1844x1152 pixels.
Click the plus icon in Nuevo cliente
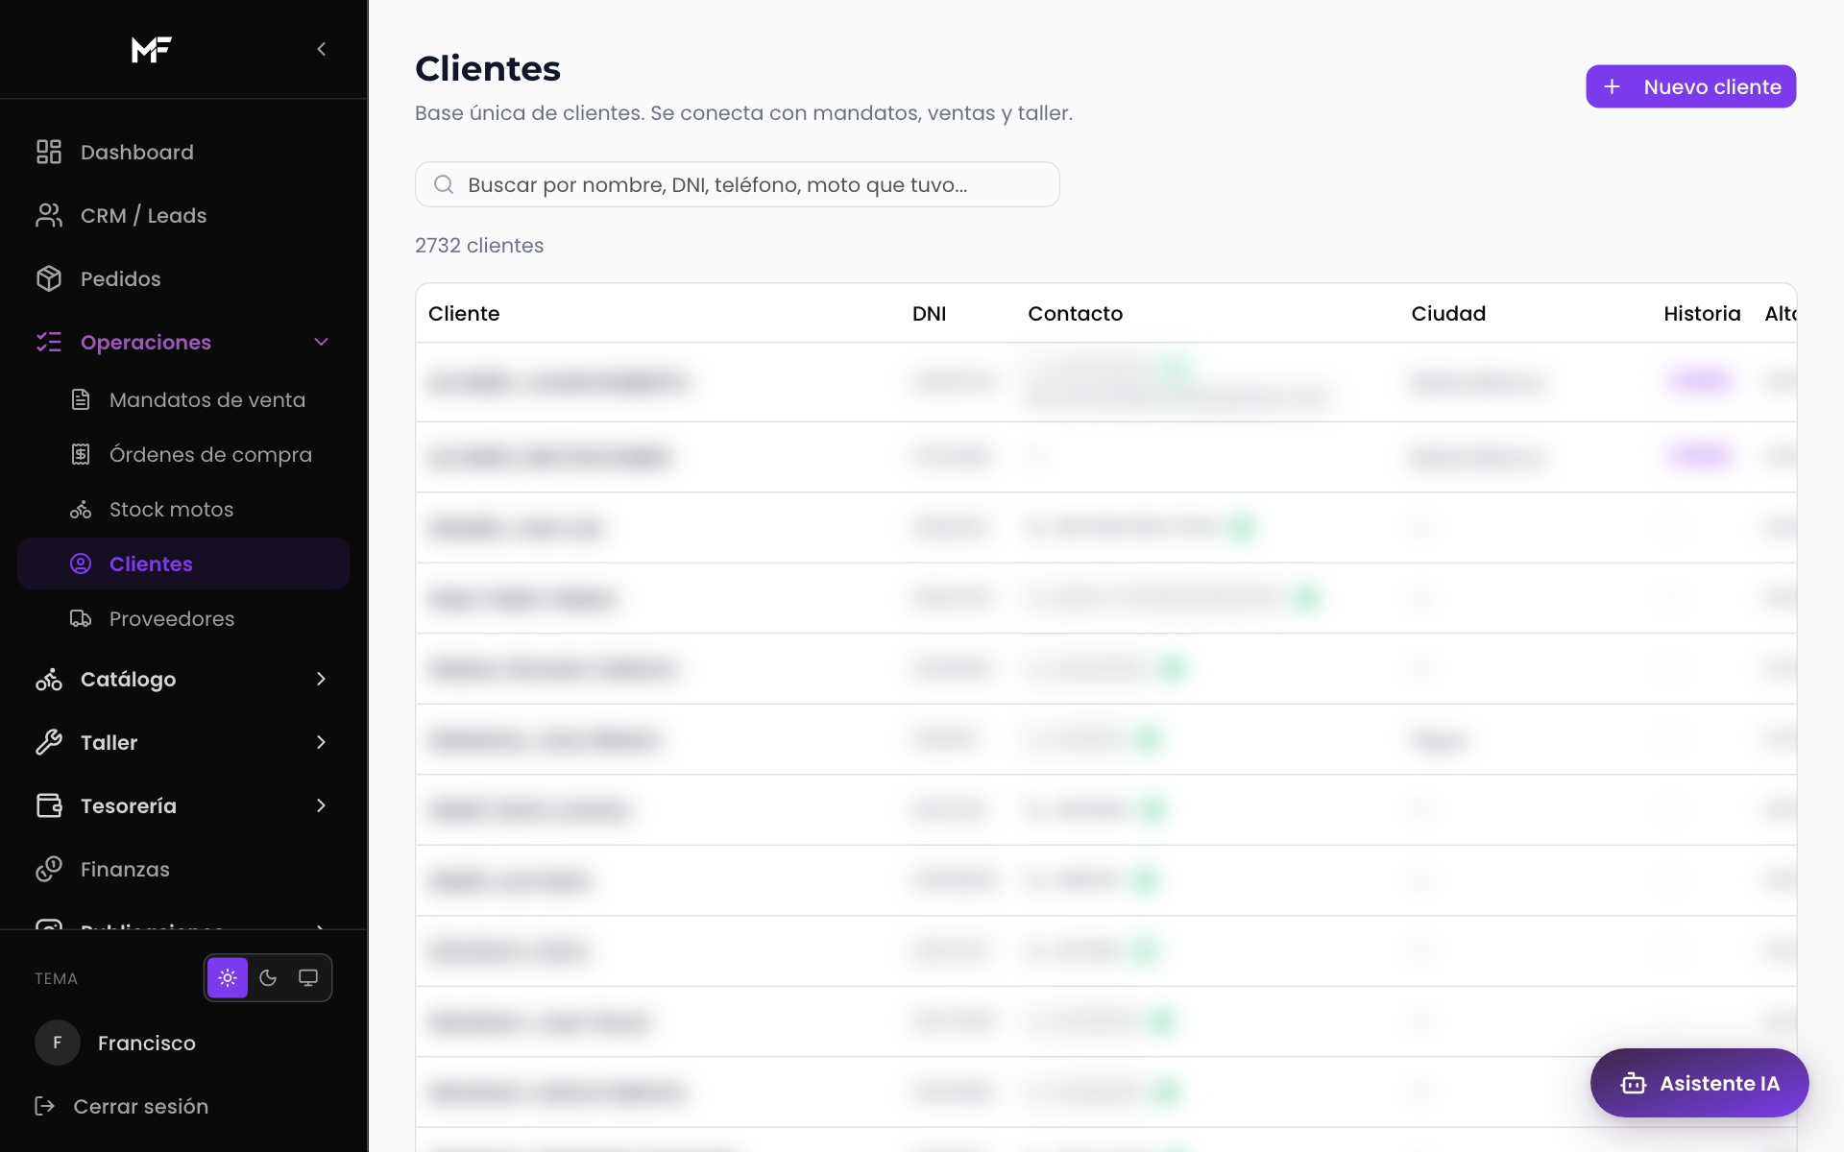[x=1613, y=86]
